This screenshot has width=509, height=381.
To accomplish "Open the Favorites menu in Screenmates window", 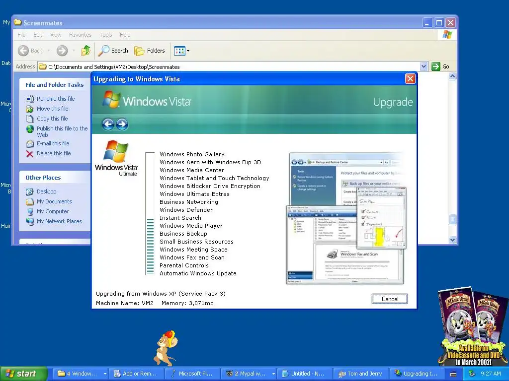I will point(80,35).
